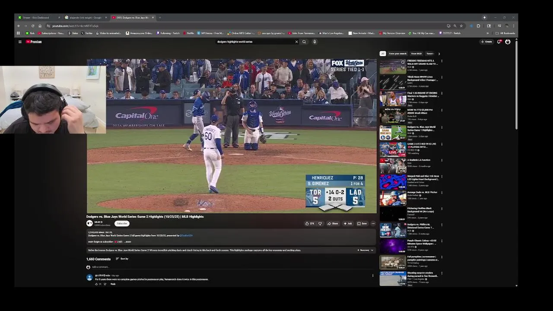Show hidden bookmarks with the chevron
The image size is (553, 311).
click(x=488, y=33)
